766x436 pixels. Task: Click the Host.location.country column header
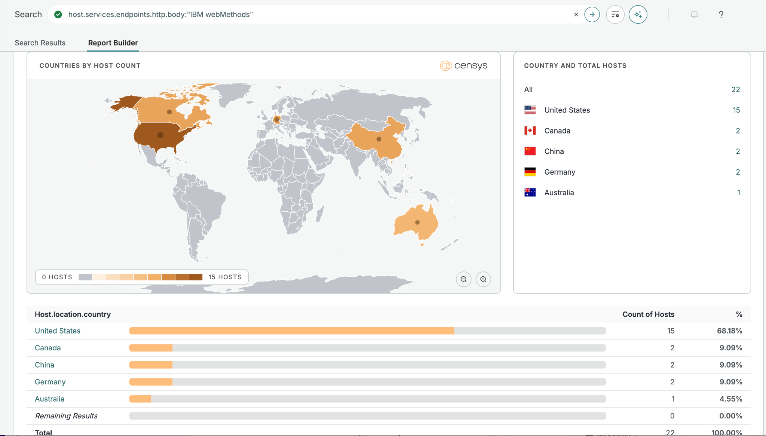point(73,314)
